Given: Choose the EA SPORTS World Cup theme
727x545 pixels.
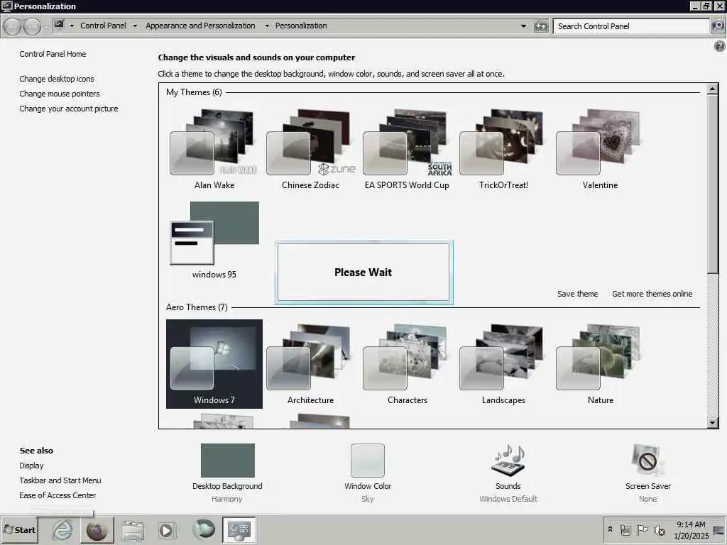Looking at the screenshot, I should tap(407, 149).
